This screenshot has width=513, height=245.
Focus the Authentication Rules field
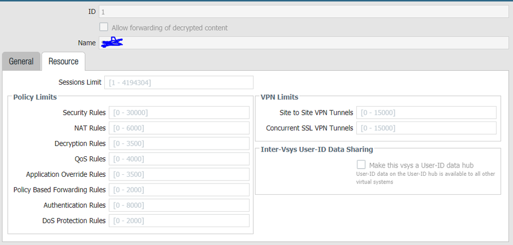click(179, 205)
